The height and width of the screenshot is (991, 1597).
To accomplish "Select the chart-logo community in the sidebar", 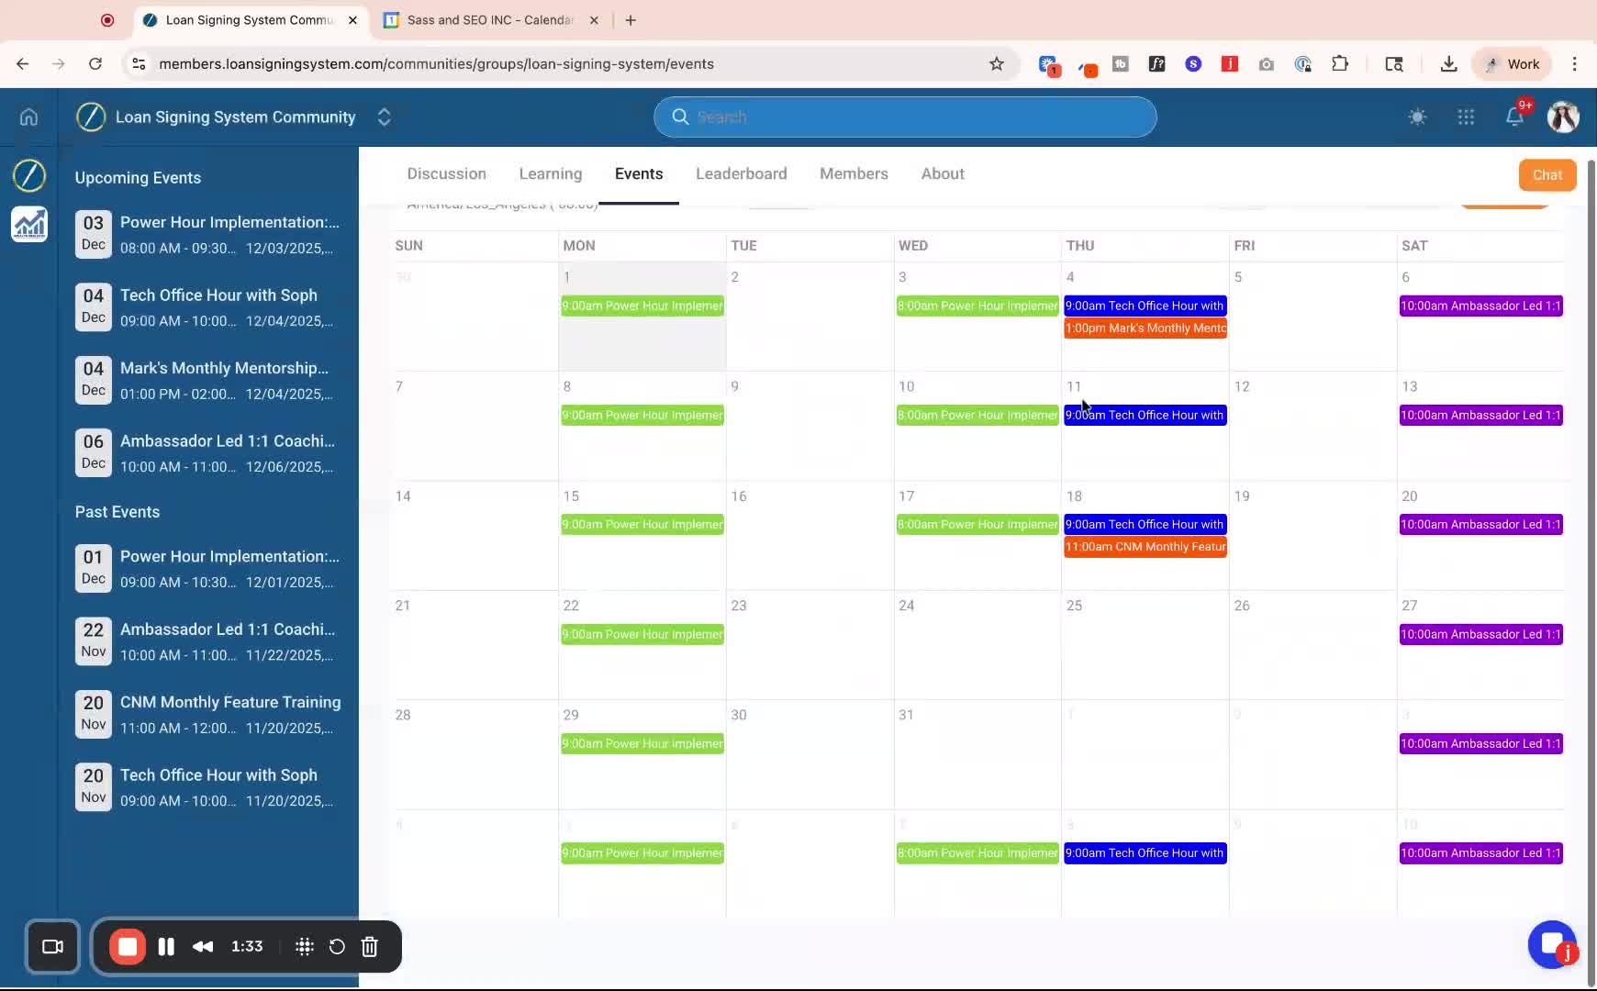I will tap(29, 224).
